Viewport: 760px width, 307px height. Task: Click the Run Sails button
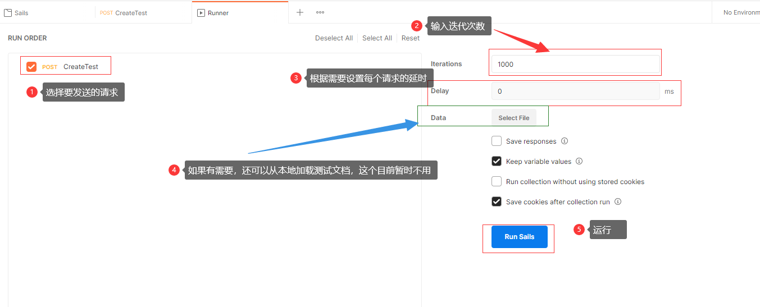[519, 237]
